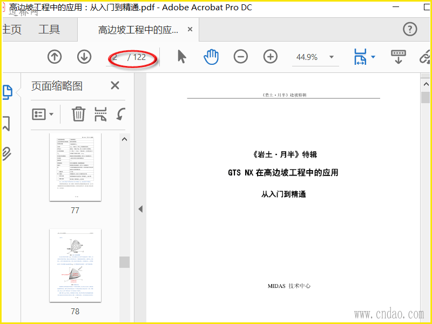
Task: Click the title GTS NX 在高边坡工程中的应用
Action: [x=283, y=173]
